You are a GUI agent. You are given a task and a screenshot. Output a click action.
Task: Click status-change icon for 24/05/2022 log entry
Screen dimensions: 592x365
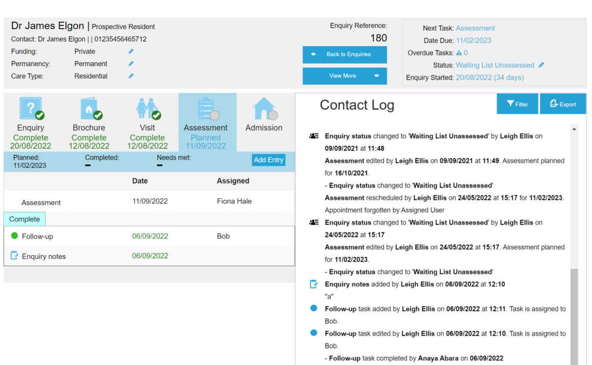(x=314, y=223)
